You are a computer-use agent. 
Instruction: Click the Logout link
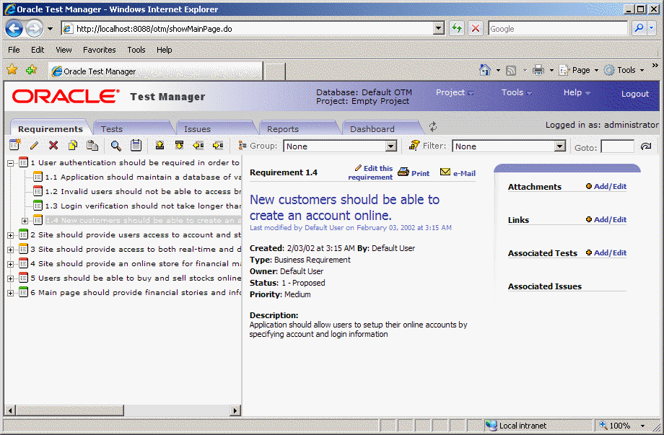pos(635,94)
